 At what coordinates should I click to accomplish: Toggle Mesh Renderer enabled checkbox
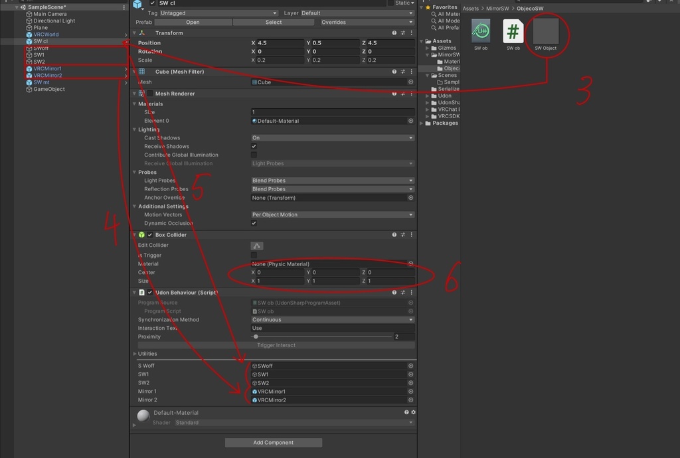click(150, 94)
